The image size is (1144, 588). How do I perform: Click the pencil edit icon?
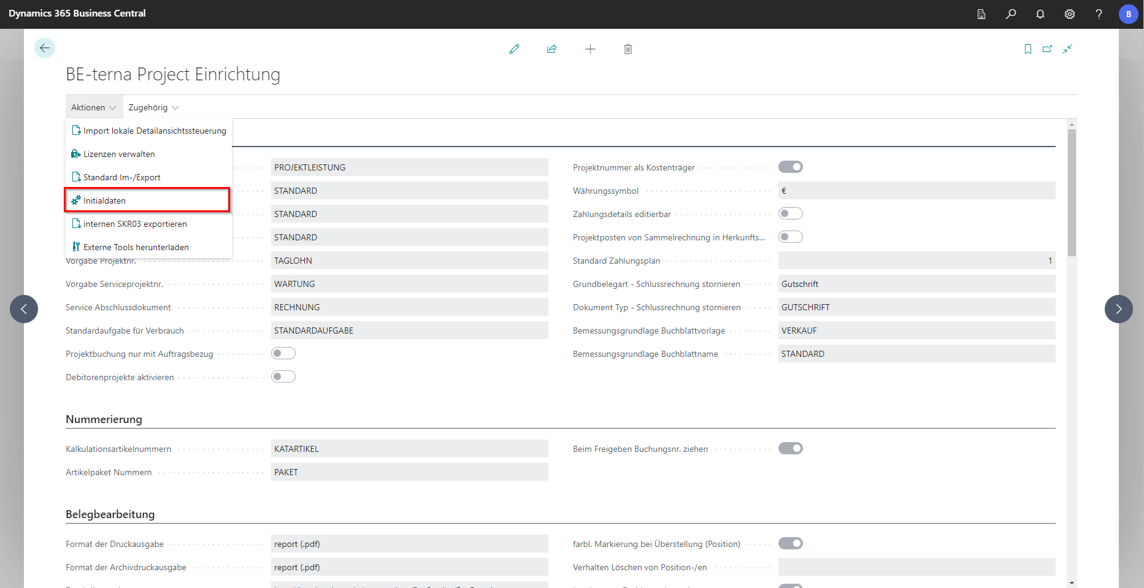tap(514, 49)
